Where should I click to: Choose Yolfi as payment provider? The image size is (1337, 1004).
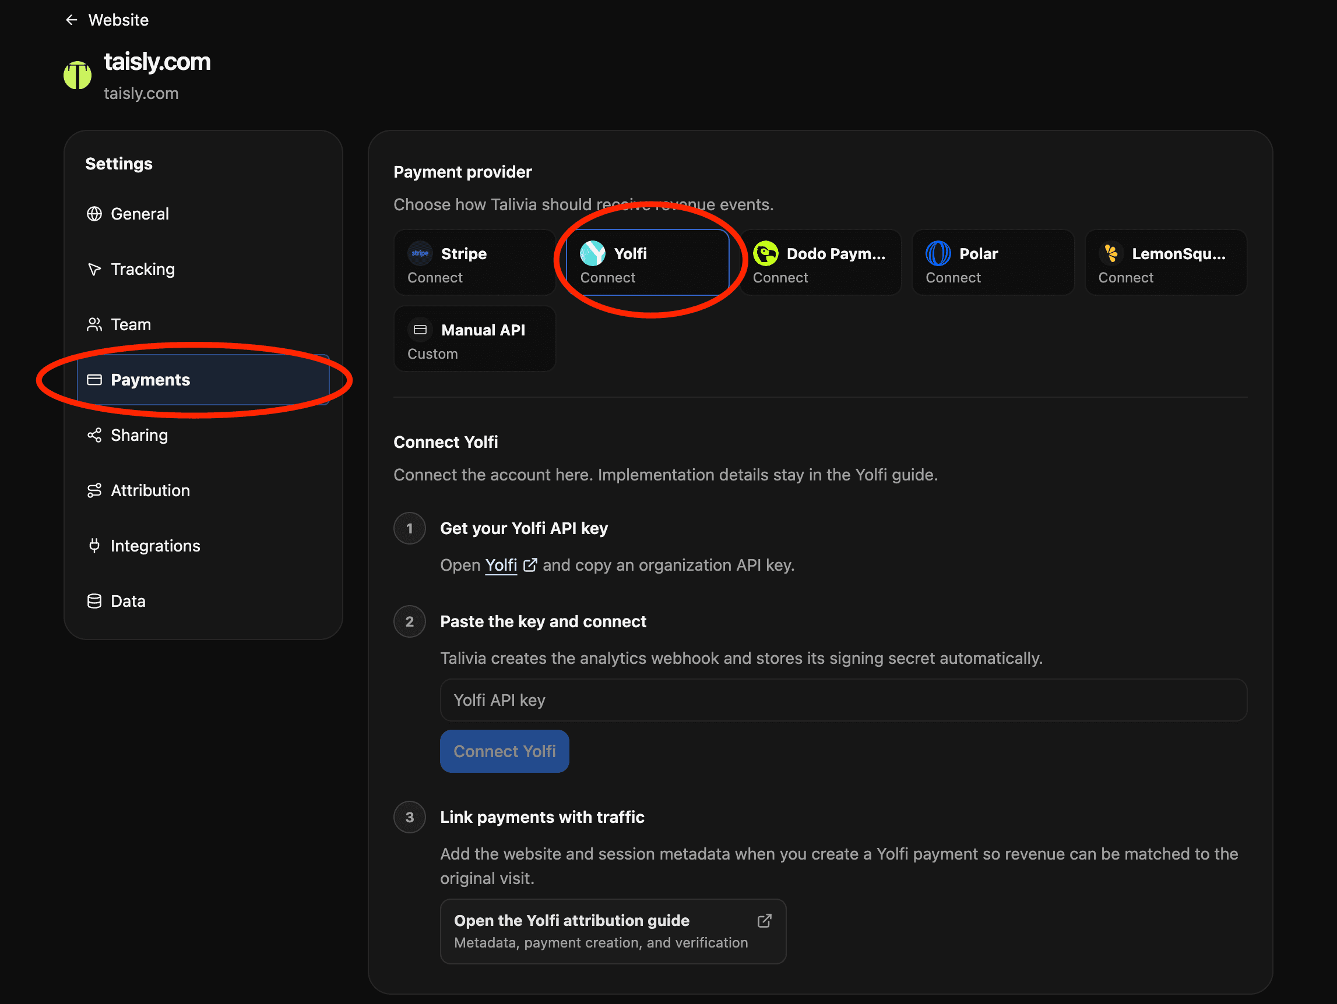click(648, 262)
